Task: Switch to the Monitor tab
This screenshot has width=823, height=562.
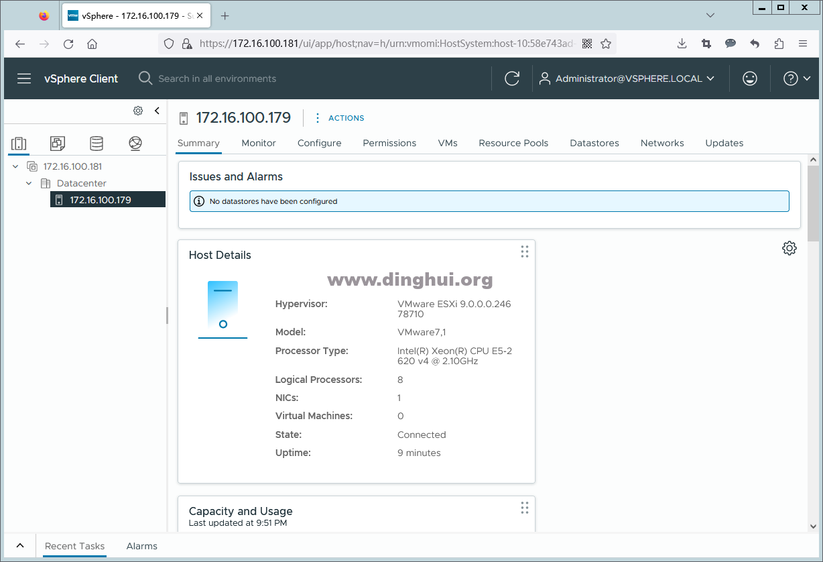Action: pyautogui.click(x=259, y=143)
